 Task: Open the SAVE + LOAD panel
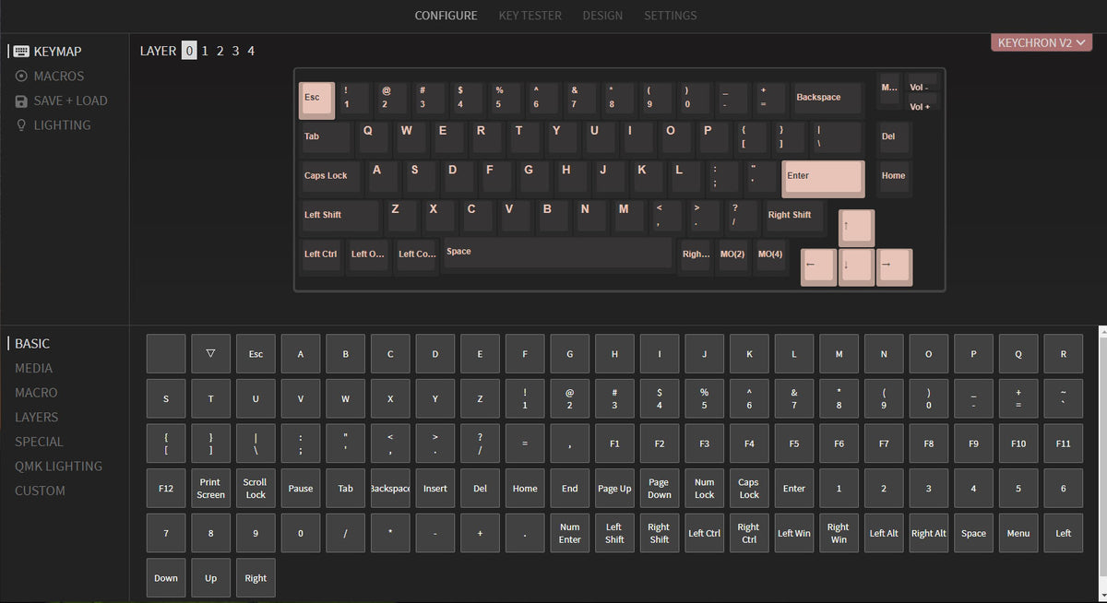click(x=64, y=100)
